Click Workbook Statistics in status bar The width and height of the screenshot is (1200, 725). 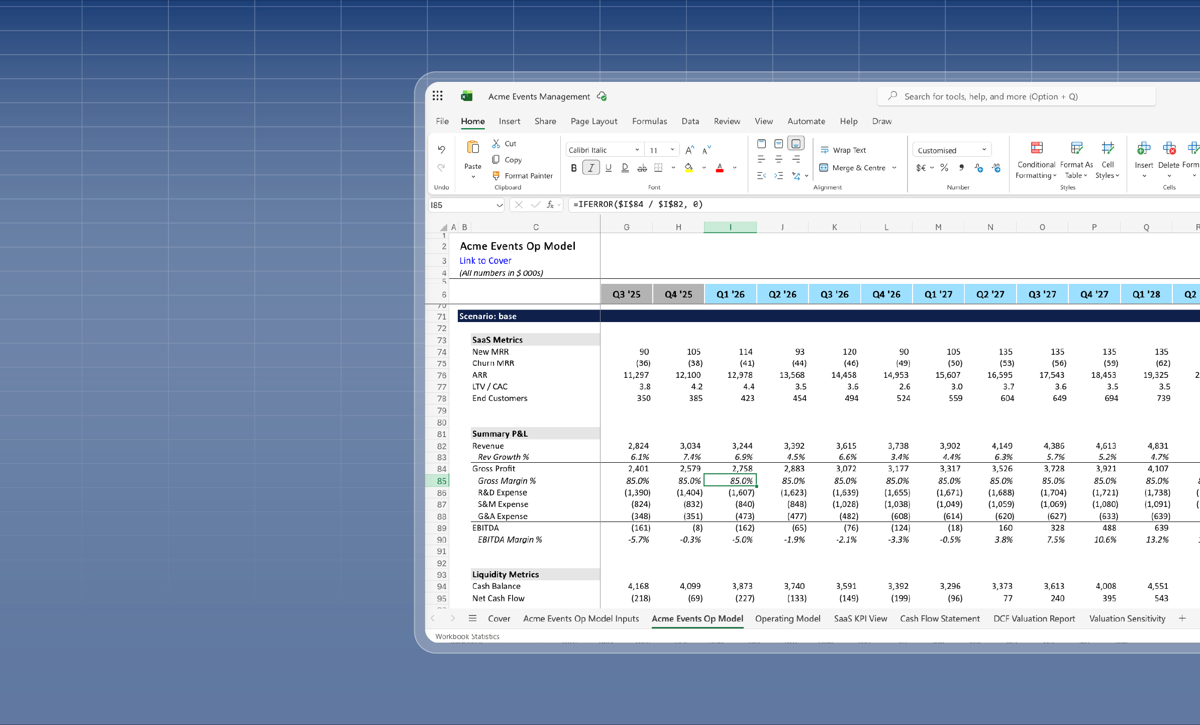coord(467,636)
